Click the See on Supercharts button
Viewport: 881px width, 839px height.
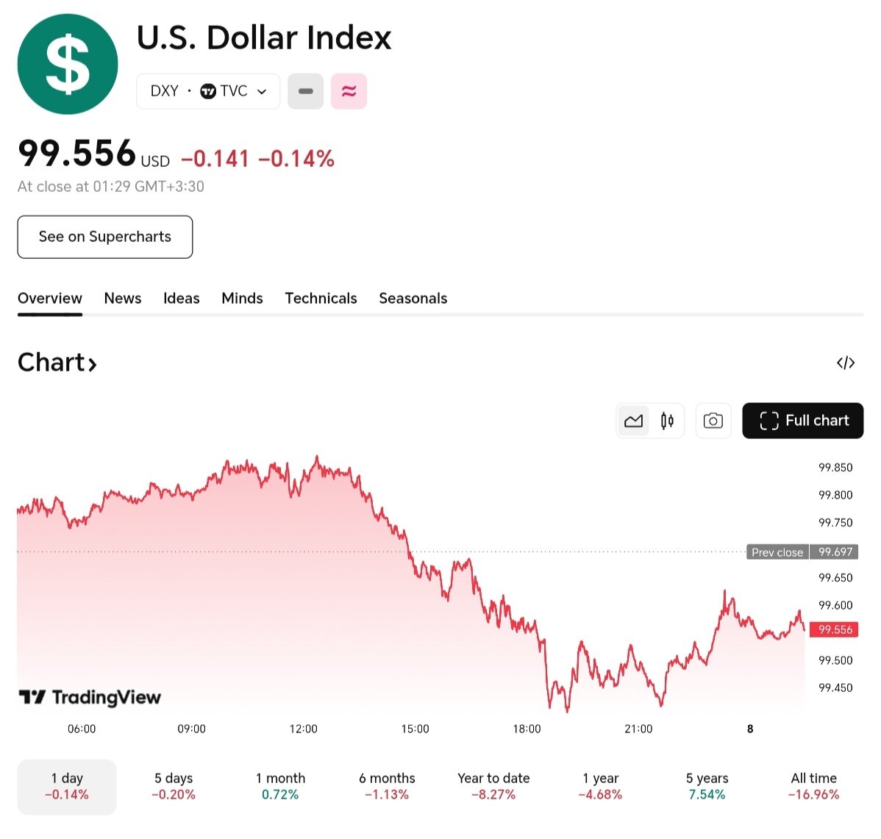click(105, 237)
